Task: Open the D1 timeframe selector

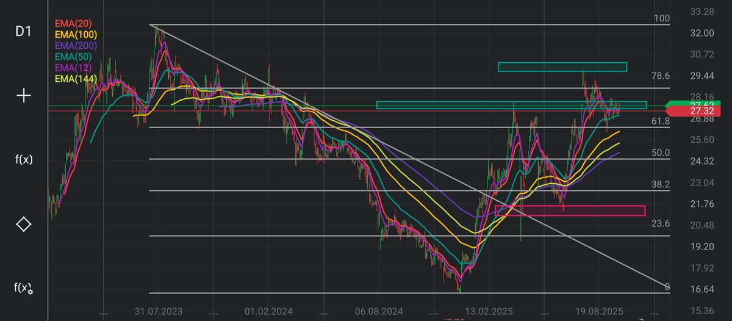Action: pyautogui.click(x=24, y=31)
